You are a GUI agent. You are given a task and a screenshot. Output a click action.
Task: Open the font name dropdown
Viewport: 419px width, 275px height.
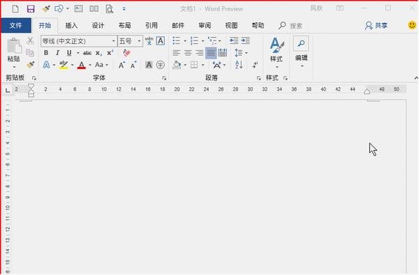click(114, 41)
